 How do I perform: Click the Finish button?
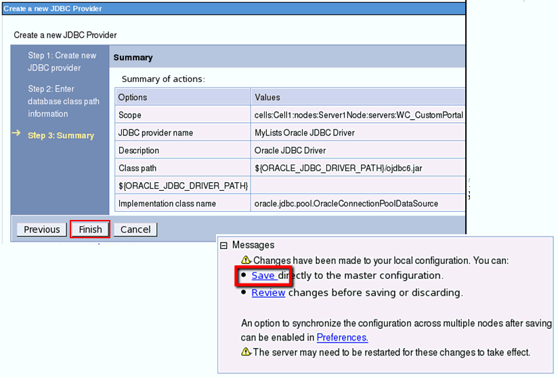click(90, 229)
